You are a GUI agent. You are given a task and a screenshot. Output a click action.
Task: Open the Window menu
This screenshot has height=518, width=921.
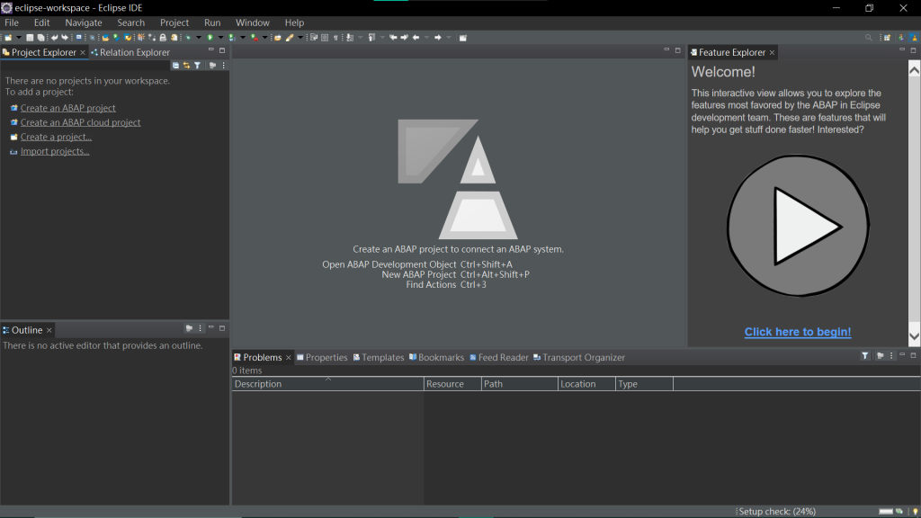click(253, 22)
